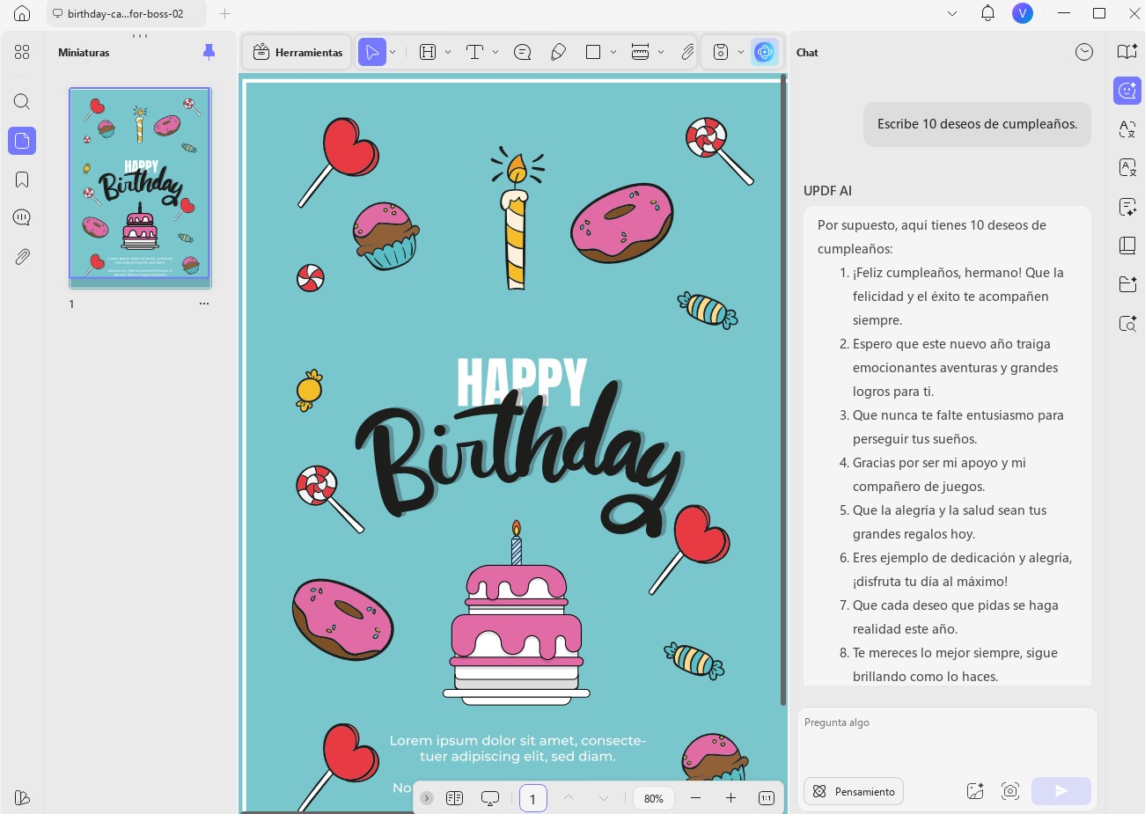Select the 'Escribe 10 deseos de cumpleaños.' message
1145x814 pixels.
point(977,124)
